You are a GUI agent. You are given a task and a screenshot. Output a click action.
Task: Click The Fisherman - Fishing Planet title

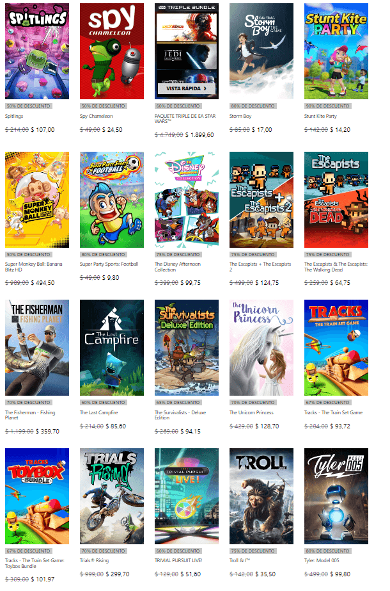click(x=30, y=415)
